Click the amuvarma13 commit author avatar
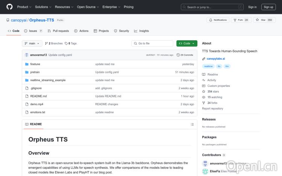 click(27, 55)
